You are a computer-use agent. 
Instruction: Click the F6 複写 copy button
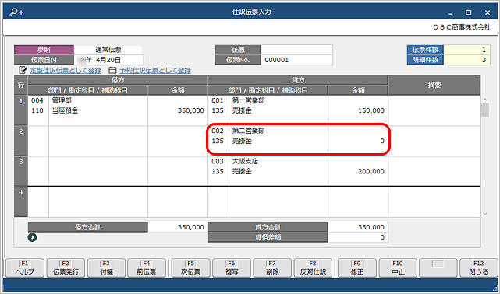point(232,268)
